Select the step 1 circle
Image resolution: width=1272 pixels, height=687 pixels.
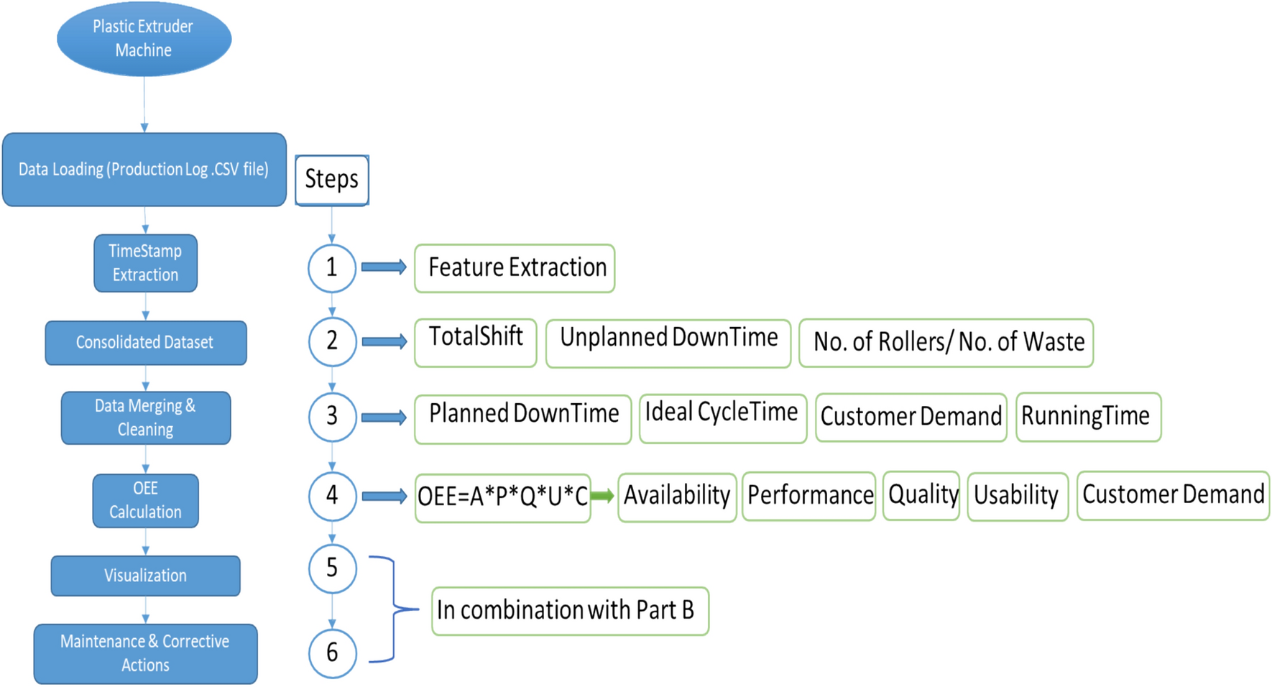(x=331, y=268)
